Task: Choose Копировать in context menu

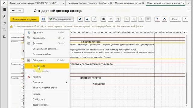Action: click(47, 38)
